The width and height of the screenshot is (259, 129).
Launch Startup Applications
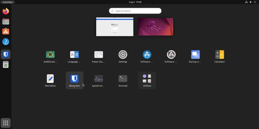pyautogui.click(x=195, y=56)
